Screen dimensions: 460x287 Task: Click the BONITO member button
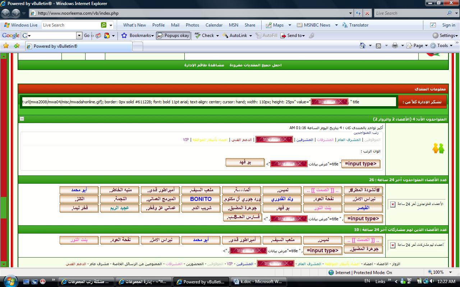tap(201, 199)
